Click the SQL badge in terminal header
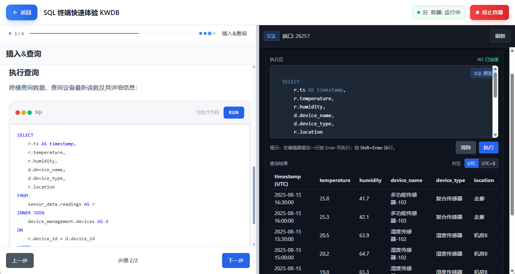The width and height of the screenshot is (515, 274). [x=272, y=36]
